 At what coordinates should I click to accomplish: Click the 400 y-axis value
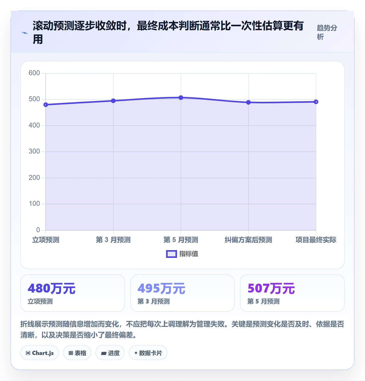[34, 125]
